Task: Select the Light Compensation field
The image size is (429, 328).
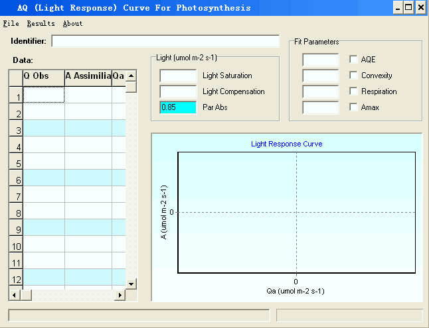Action: 178,91
